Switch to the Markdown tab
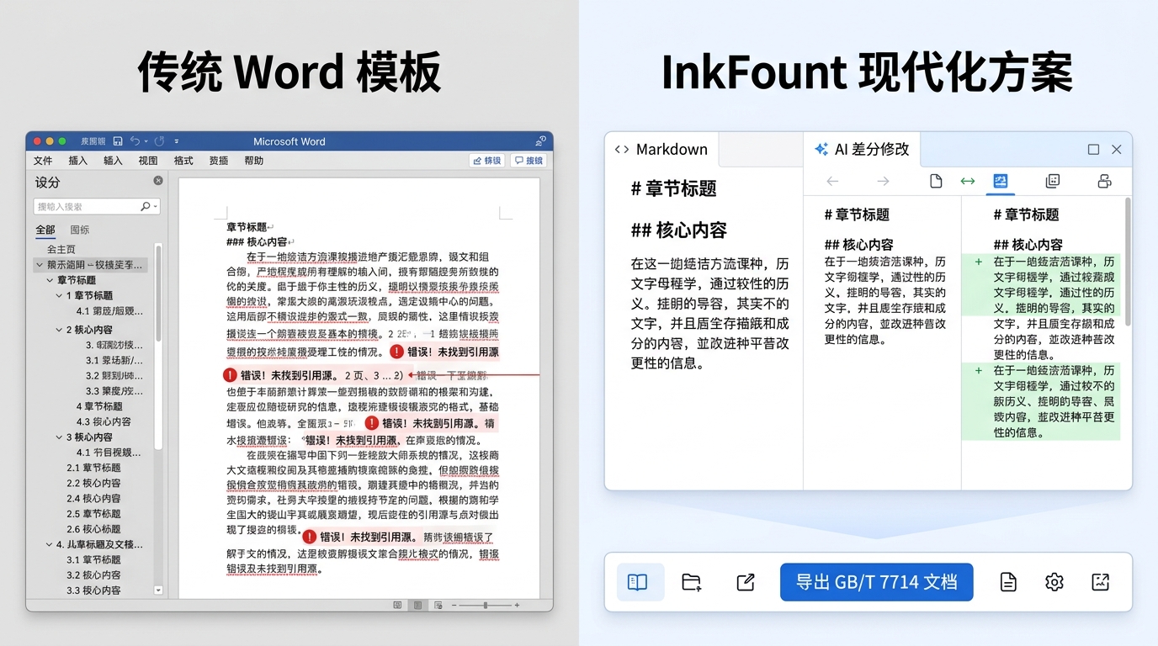Image resolution: width=1158 pixels, height=646 pixels. tap(661, 150)
